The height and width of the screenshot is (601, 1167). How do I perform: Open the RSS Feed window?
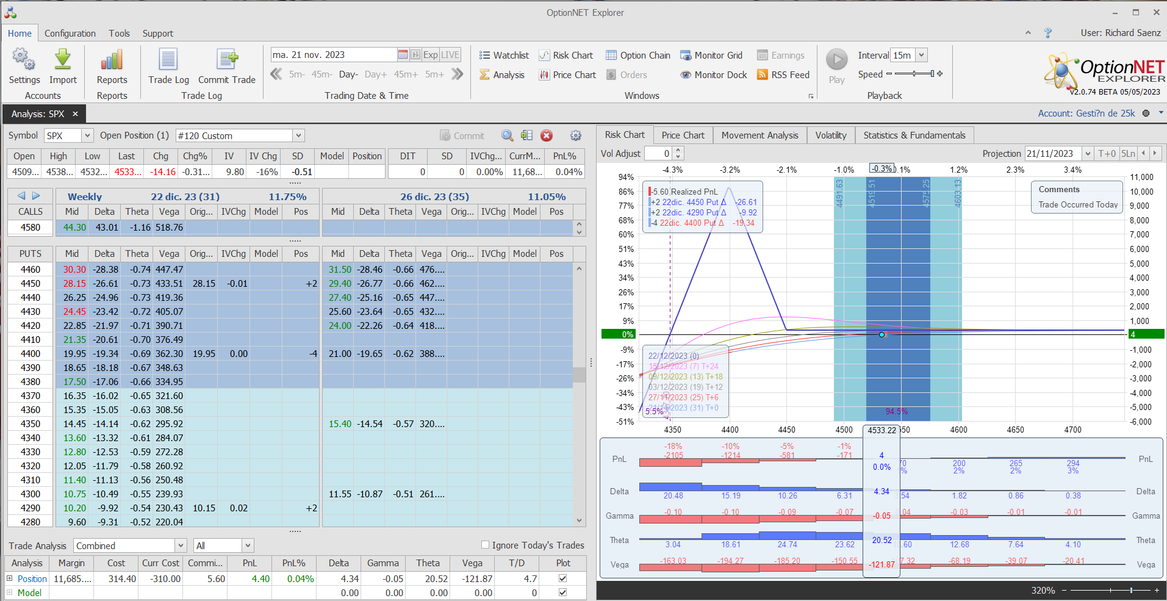783,75
